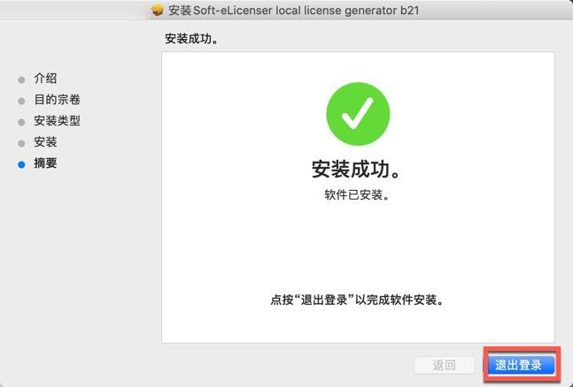Select the 介绍 step in sidebar
This screenshot has width=573, height=387.
click(45, 79)
